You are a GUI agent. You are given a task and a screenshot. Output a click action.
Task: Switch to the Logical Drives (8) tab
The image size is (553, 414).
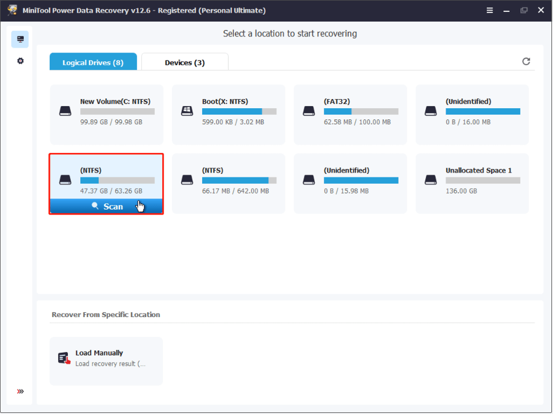[x=93, y=62]
